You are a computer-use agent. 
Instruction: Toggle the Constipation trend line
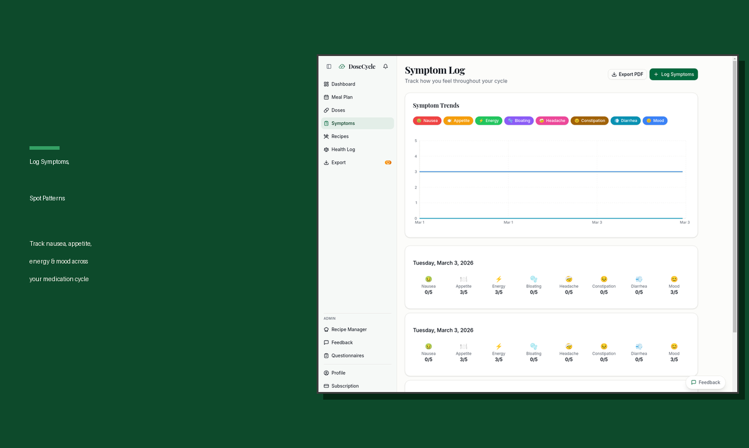point(590,121)
